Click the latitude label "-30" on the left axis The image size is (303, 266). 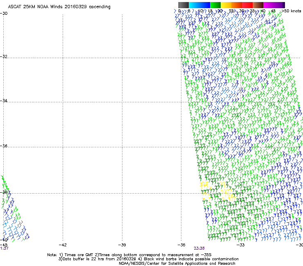tap(4, 14)
